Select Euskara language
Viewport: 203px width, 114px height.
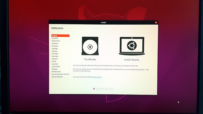tap(60, 43)
